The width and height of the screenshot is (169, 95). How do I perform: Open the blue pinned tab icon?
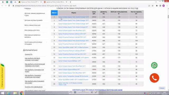tap(11, 2)
